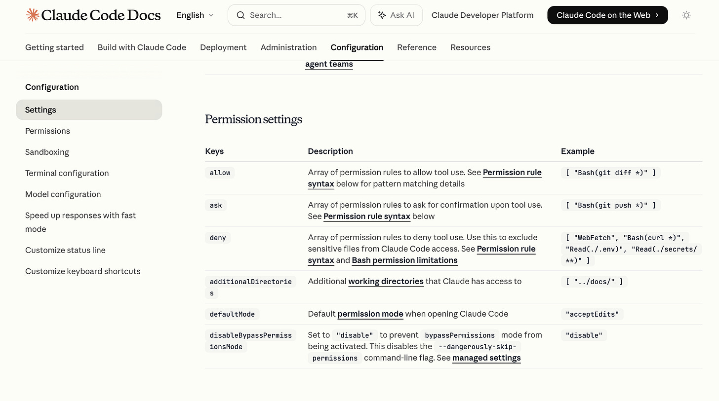Screen dimensions: 719x401
Task: Click the Permission rule syntax link
Action: [512, 172]
